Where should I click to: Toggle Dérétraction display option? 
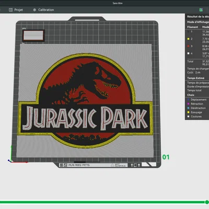click(x=196, y=108)
